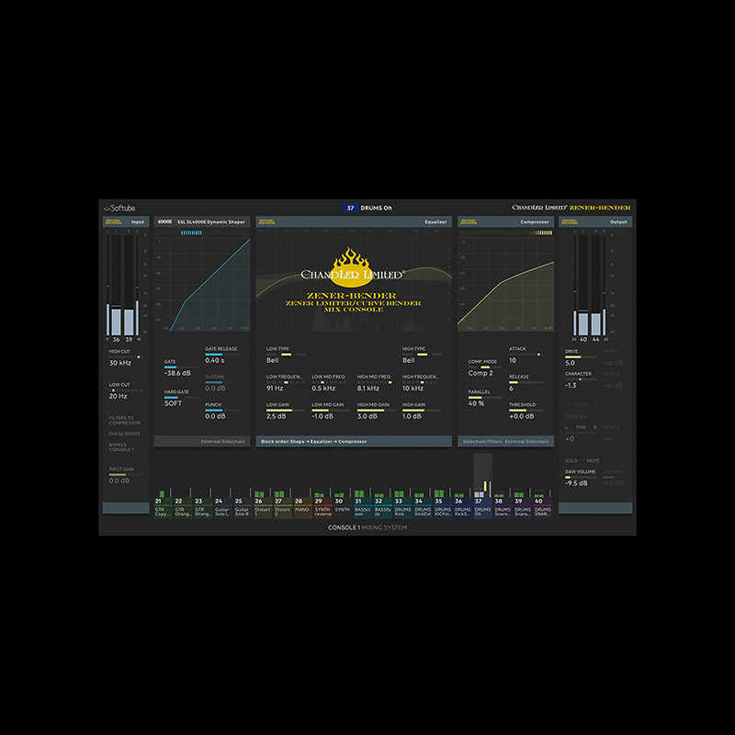Toggle Bypass Console 1
Viewport: 735px width, 735px height.
122,447
